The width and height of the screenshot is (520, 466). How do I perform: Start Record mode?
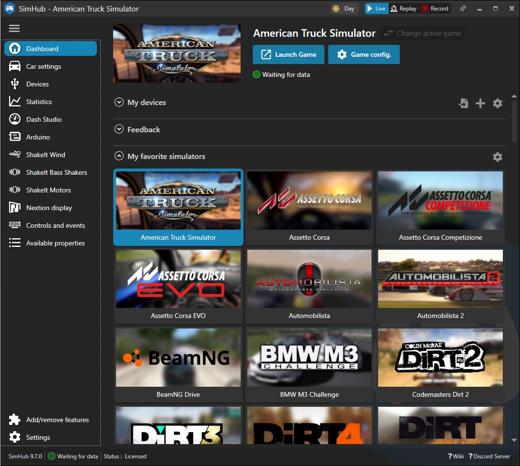(435, 9)
